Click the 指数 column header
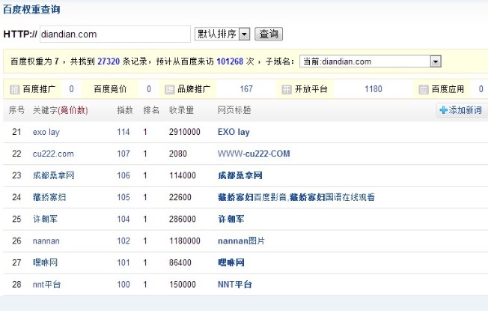Viewport: 488px width, 311px height. [125, 110]
